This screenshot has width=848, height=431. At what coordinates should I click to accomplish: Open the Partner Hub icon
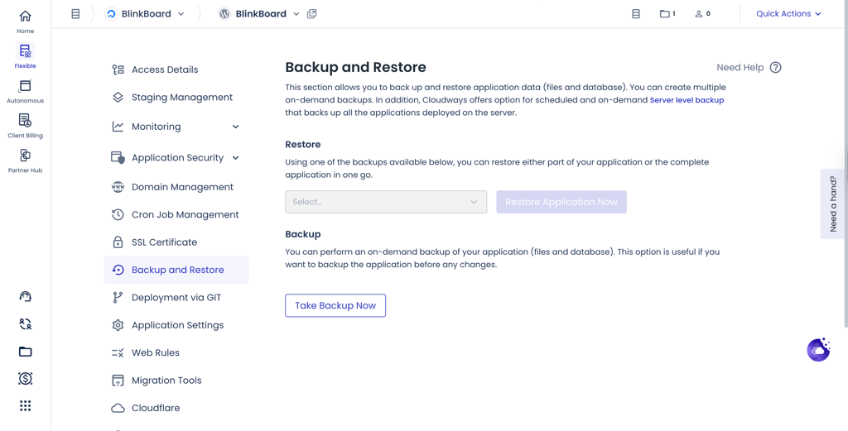pos(25,156)
